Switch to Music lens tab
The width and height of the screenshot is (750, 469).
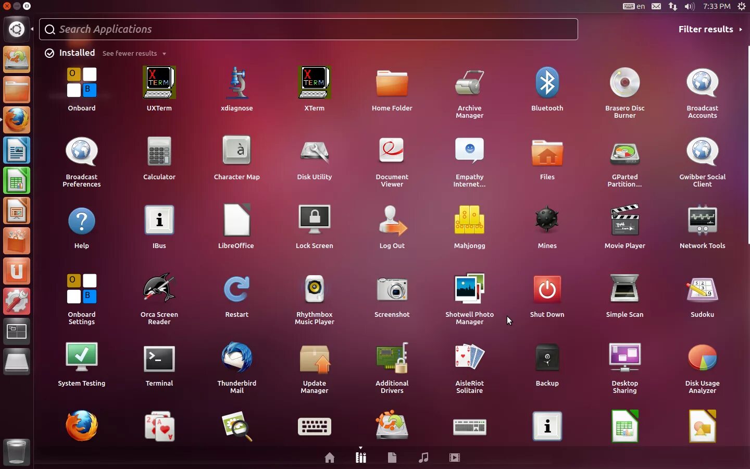coord(423,458)
